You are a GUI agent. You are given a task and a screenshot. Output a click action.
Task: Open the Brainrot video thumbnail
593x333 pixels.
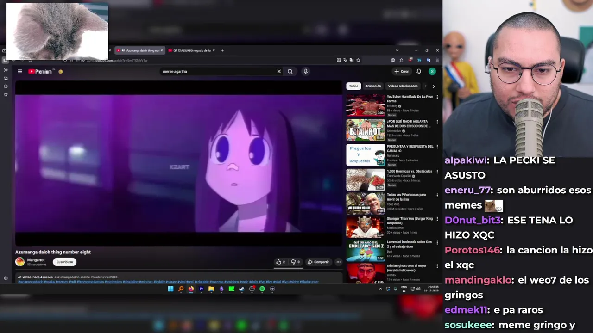[366, 130]
